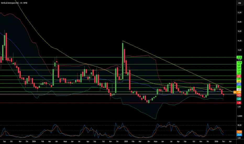Click the teal 3,66 lower band label

(x=239, y=99)
